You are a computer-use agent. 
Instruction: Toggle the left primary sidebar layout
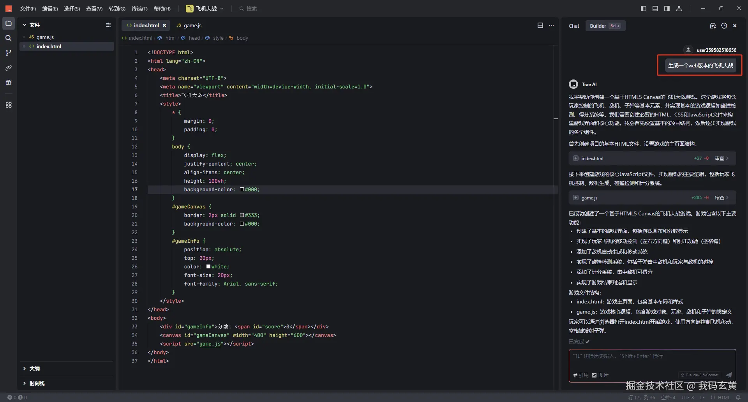pyautogui.click(x=644, y=9)
